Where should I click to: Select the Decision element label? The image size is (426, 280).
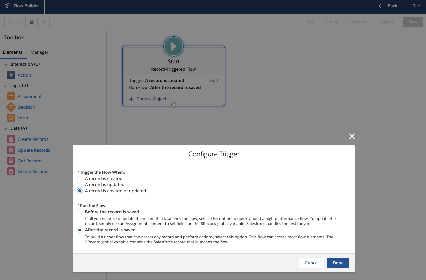(x=27, y=107)
